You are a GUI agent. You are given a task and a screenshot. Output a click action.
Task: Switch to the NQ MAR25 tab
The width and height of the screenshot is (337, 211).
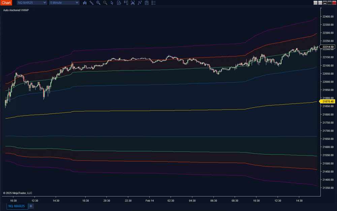[16, 206]
